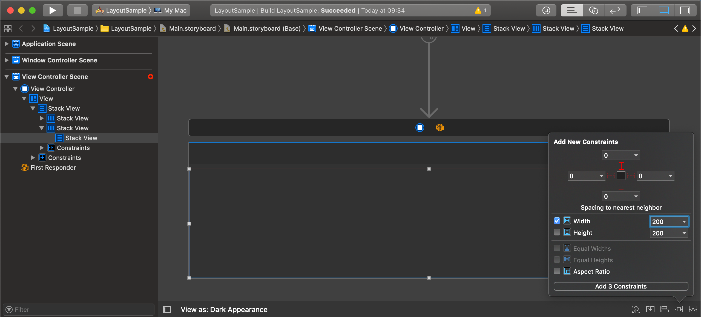
Task: Uncheck the Width constraint checkbox
Action: tap(557, 221)
